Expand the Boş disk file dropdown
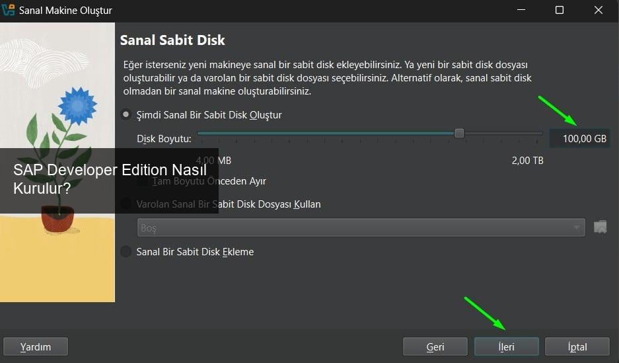Viewport: 619px width, 363px height. (x=361, y=227)
